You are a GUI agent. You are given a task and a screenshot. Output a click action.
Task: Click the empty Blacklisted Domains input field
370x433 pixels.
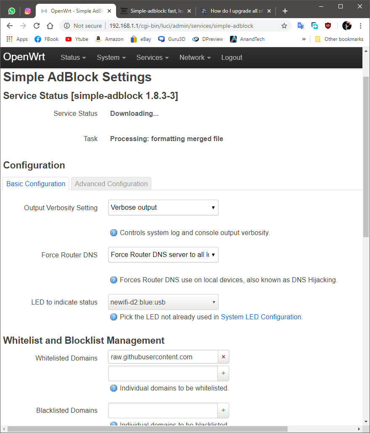point(163,410)
